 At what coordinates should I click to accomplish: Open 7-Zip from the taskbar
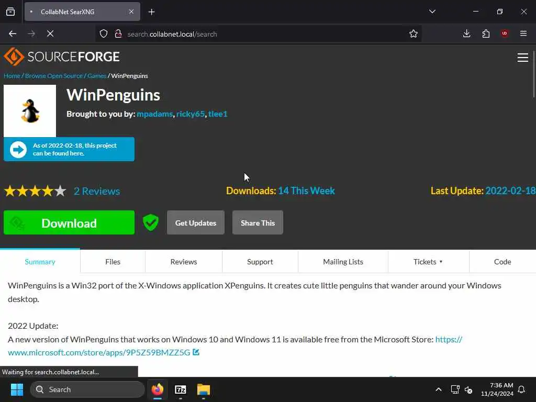click(181, 389)
